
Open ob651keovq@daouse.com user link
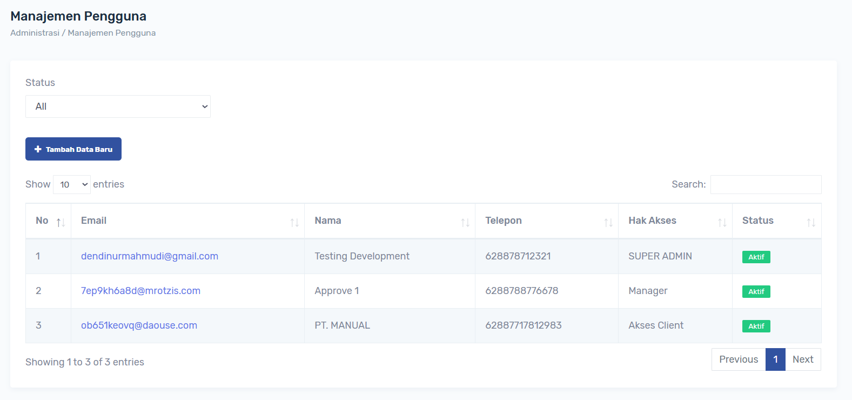tap(139, 325)
